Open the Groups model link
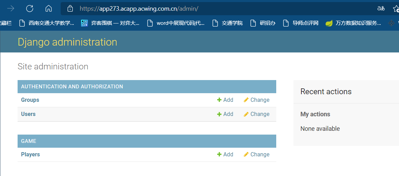The image size is (399, 176). pyautogui.click(x=30, y=100)
